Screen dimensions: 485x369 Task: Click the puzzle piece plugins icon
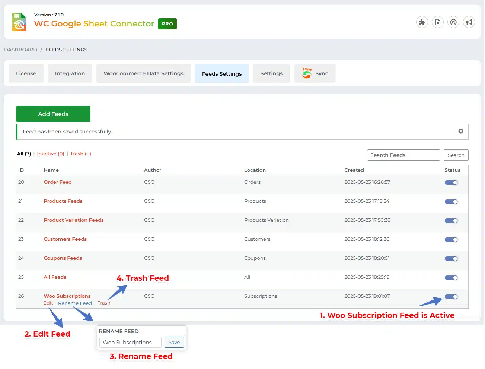click(422, 22)
